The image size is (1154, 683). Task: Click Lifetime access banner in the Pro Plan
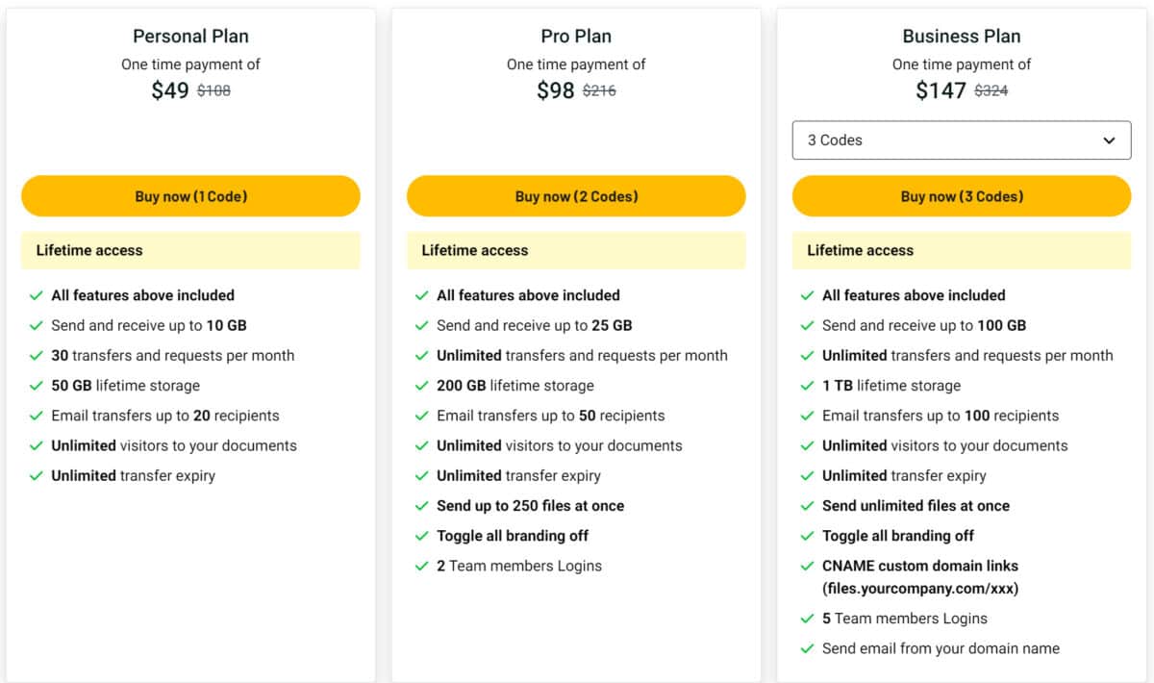576,250
